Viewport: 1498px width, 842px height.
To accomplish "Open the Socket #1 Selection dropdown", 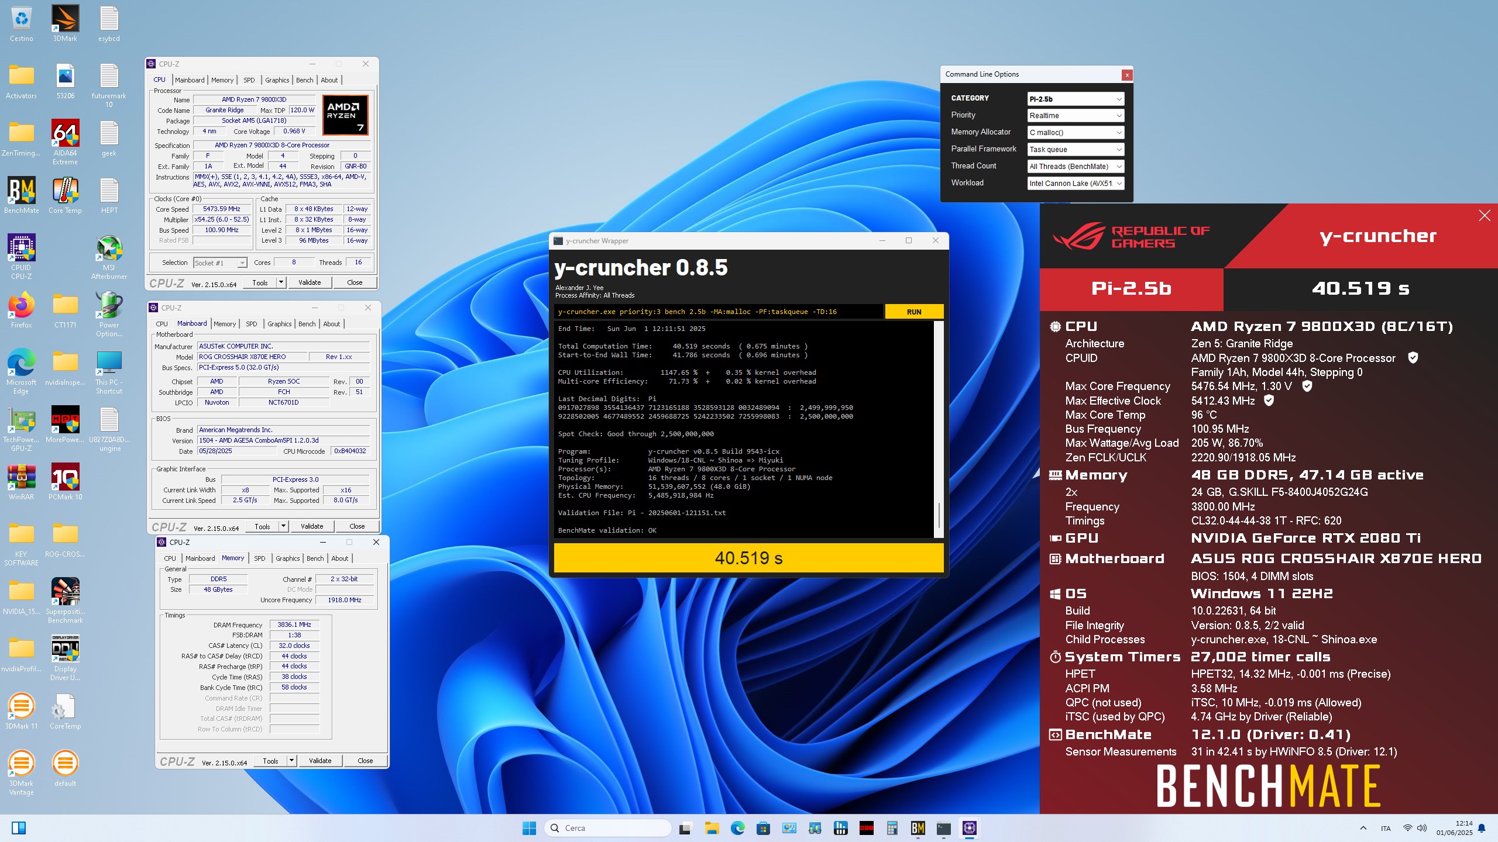I will (x=220, y=263).
